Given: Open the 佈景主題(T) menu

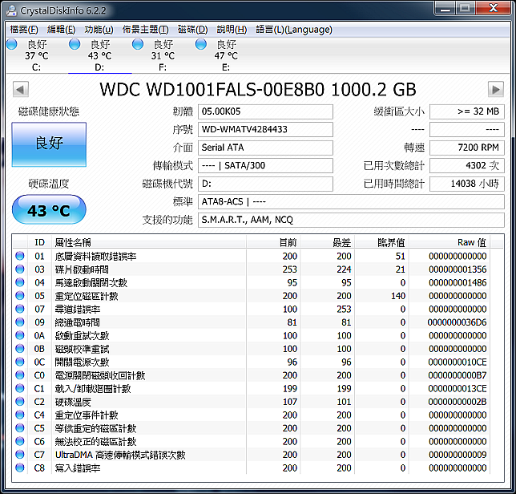Looking at the screenshot, I should [x=146, y=30].
